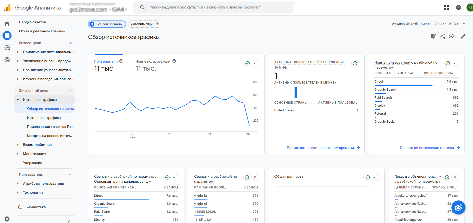The width and height of the screenshot is (473, 223).
Task: Click the help icon next to Пользователи metric
Action: [121, 61]
